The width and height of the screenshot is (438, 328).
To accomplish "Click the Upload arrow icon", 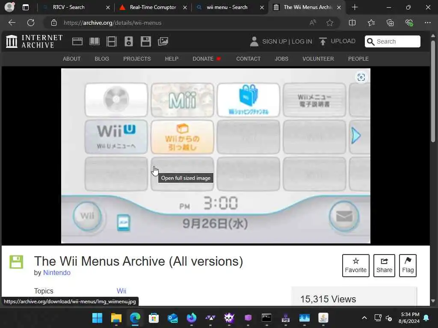I will coord(323,41).
